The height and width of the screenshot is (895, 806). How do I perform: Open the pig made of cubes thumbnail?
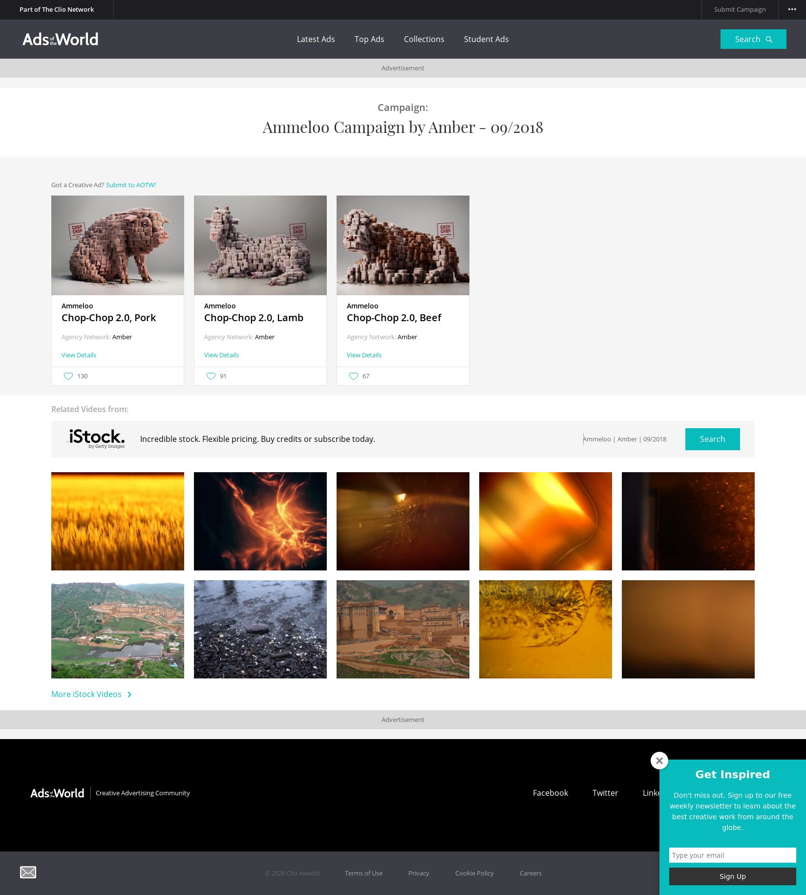click(x=118, y=245)
